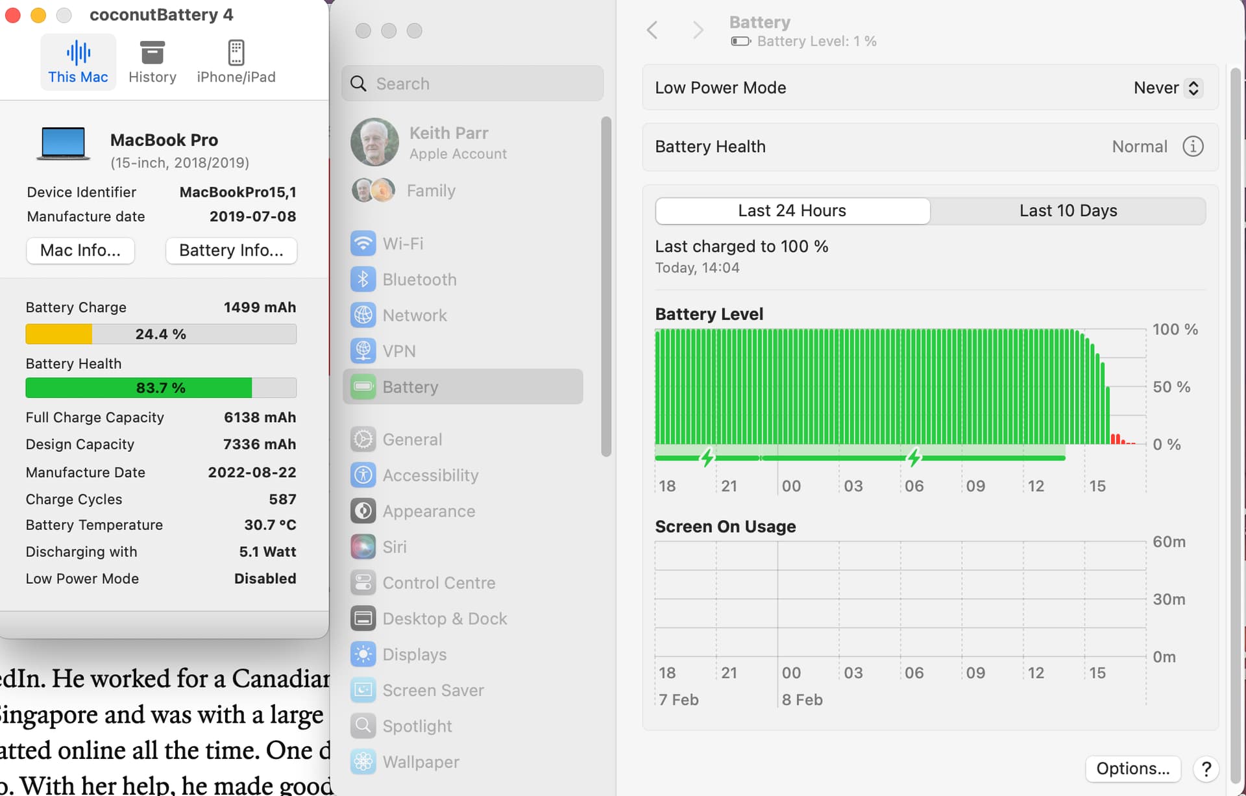Viewport: 1246px width, 796px height.
Task: Open History tab in coconutBattery
Action: pyautogui.click(x=153, y=62)
